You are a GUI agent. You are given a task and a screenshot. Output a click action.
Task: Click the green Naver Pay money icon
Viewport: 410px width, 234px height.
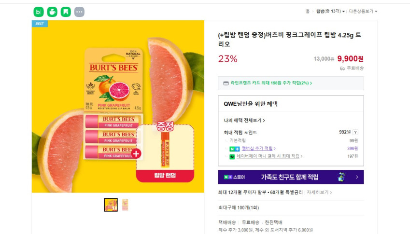tap(232, 156)
